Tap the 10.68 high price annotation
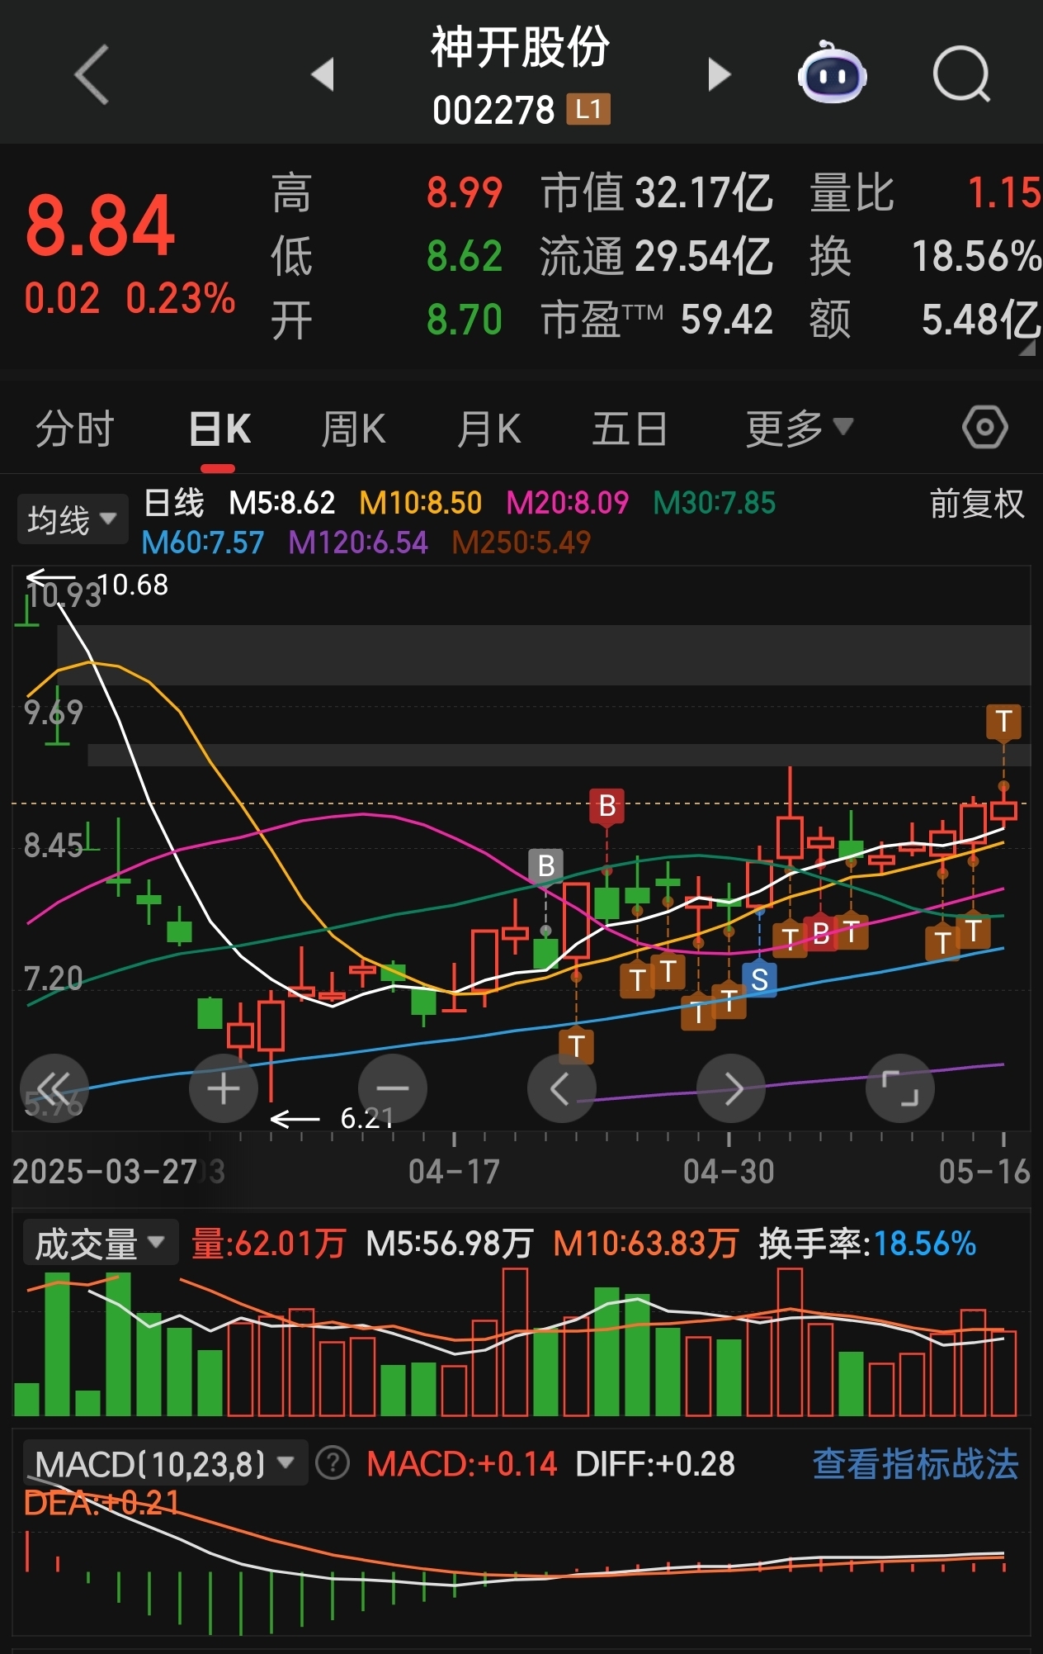This screenshot has height=1654, width=1043. point(133,585)
